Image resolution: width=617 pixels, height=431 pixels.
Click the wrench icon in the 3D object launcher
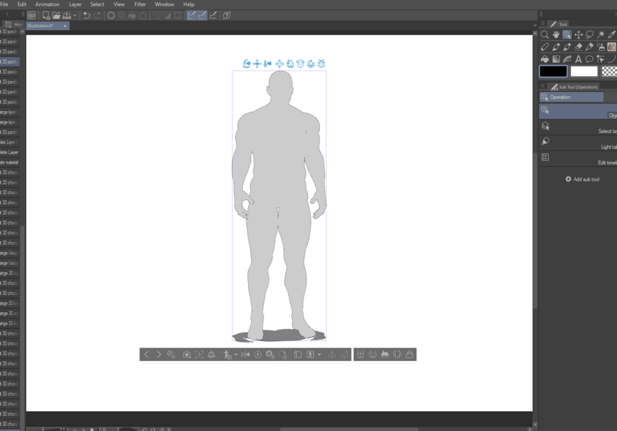pos(169,354)
